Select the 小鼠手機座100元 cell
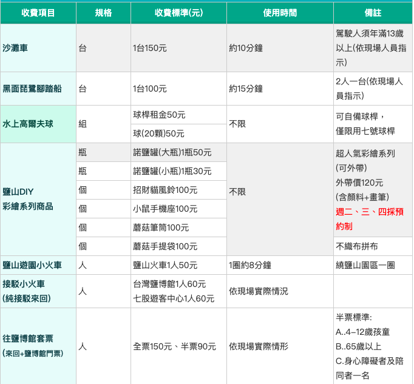Viewport: 414px width, 384px height. pos(178,209)
